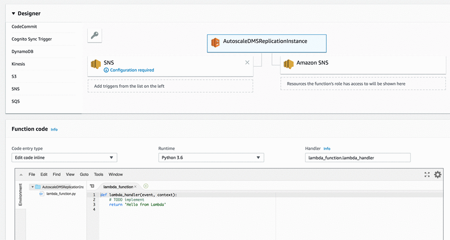Open the File menu in editor
The height and width of the screenshot is (240, 450).
(32, 174)
